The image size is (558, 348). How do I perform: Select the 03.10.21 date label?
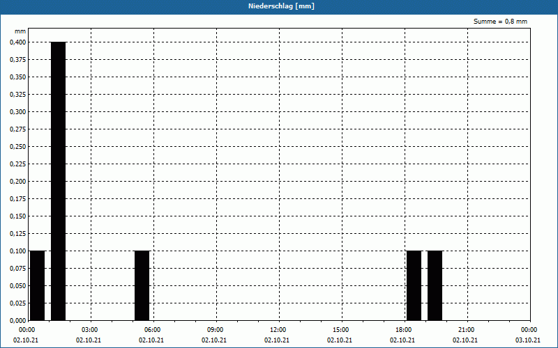528,340
